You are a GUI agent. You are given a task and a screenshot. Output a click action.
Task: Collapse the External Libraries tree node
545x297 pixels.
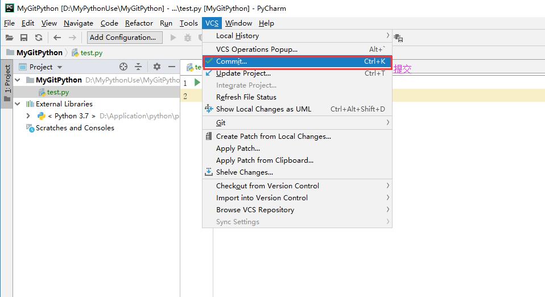18,104
